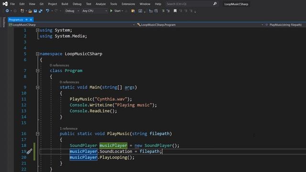Viewport: 306px width, 172px height.
Task: Collapse the class Program block
Action: 37,71
